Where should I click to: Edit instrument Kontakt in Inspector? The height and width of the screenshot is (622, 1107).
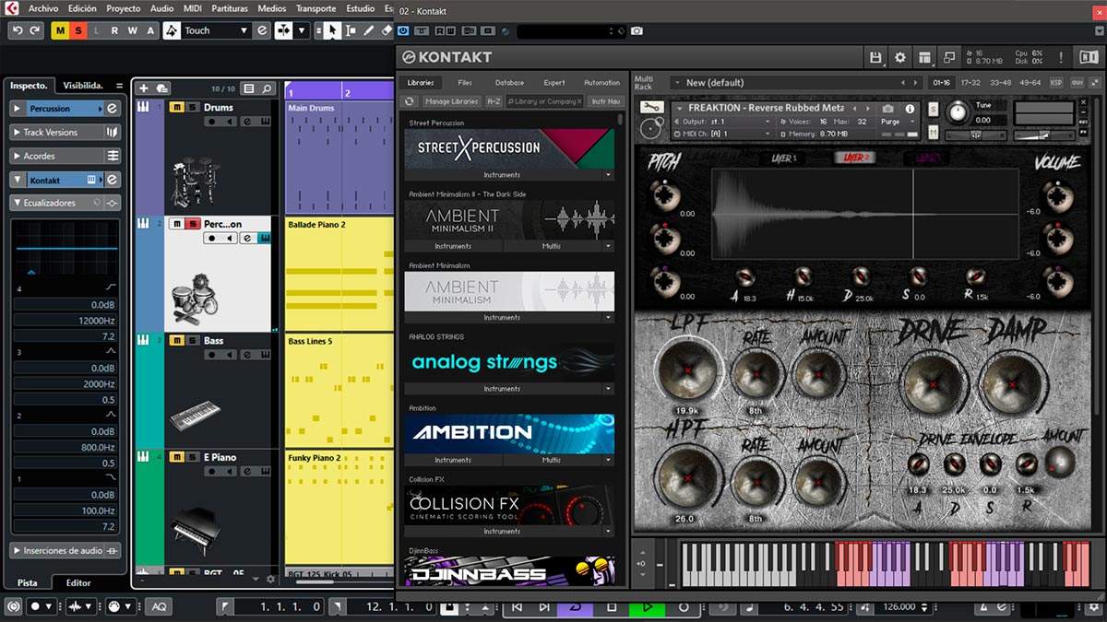click(x=112, y=180)
